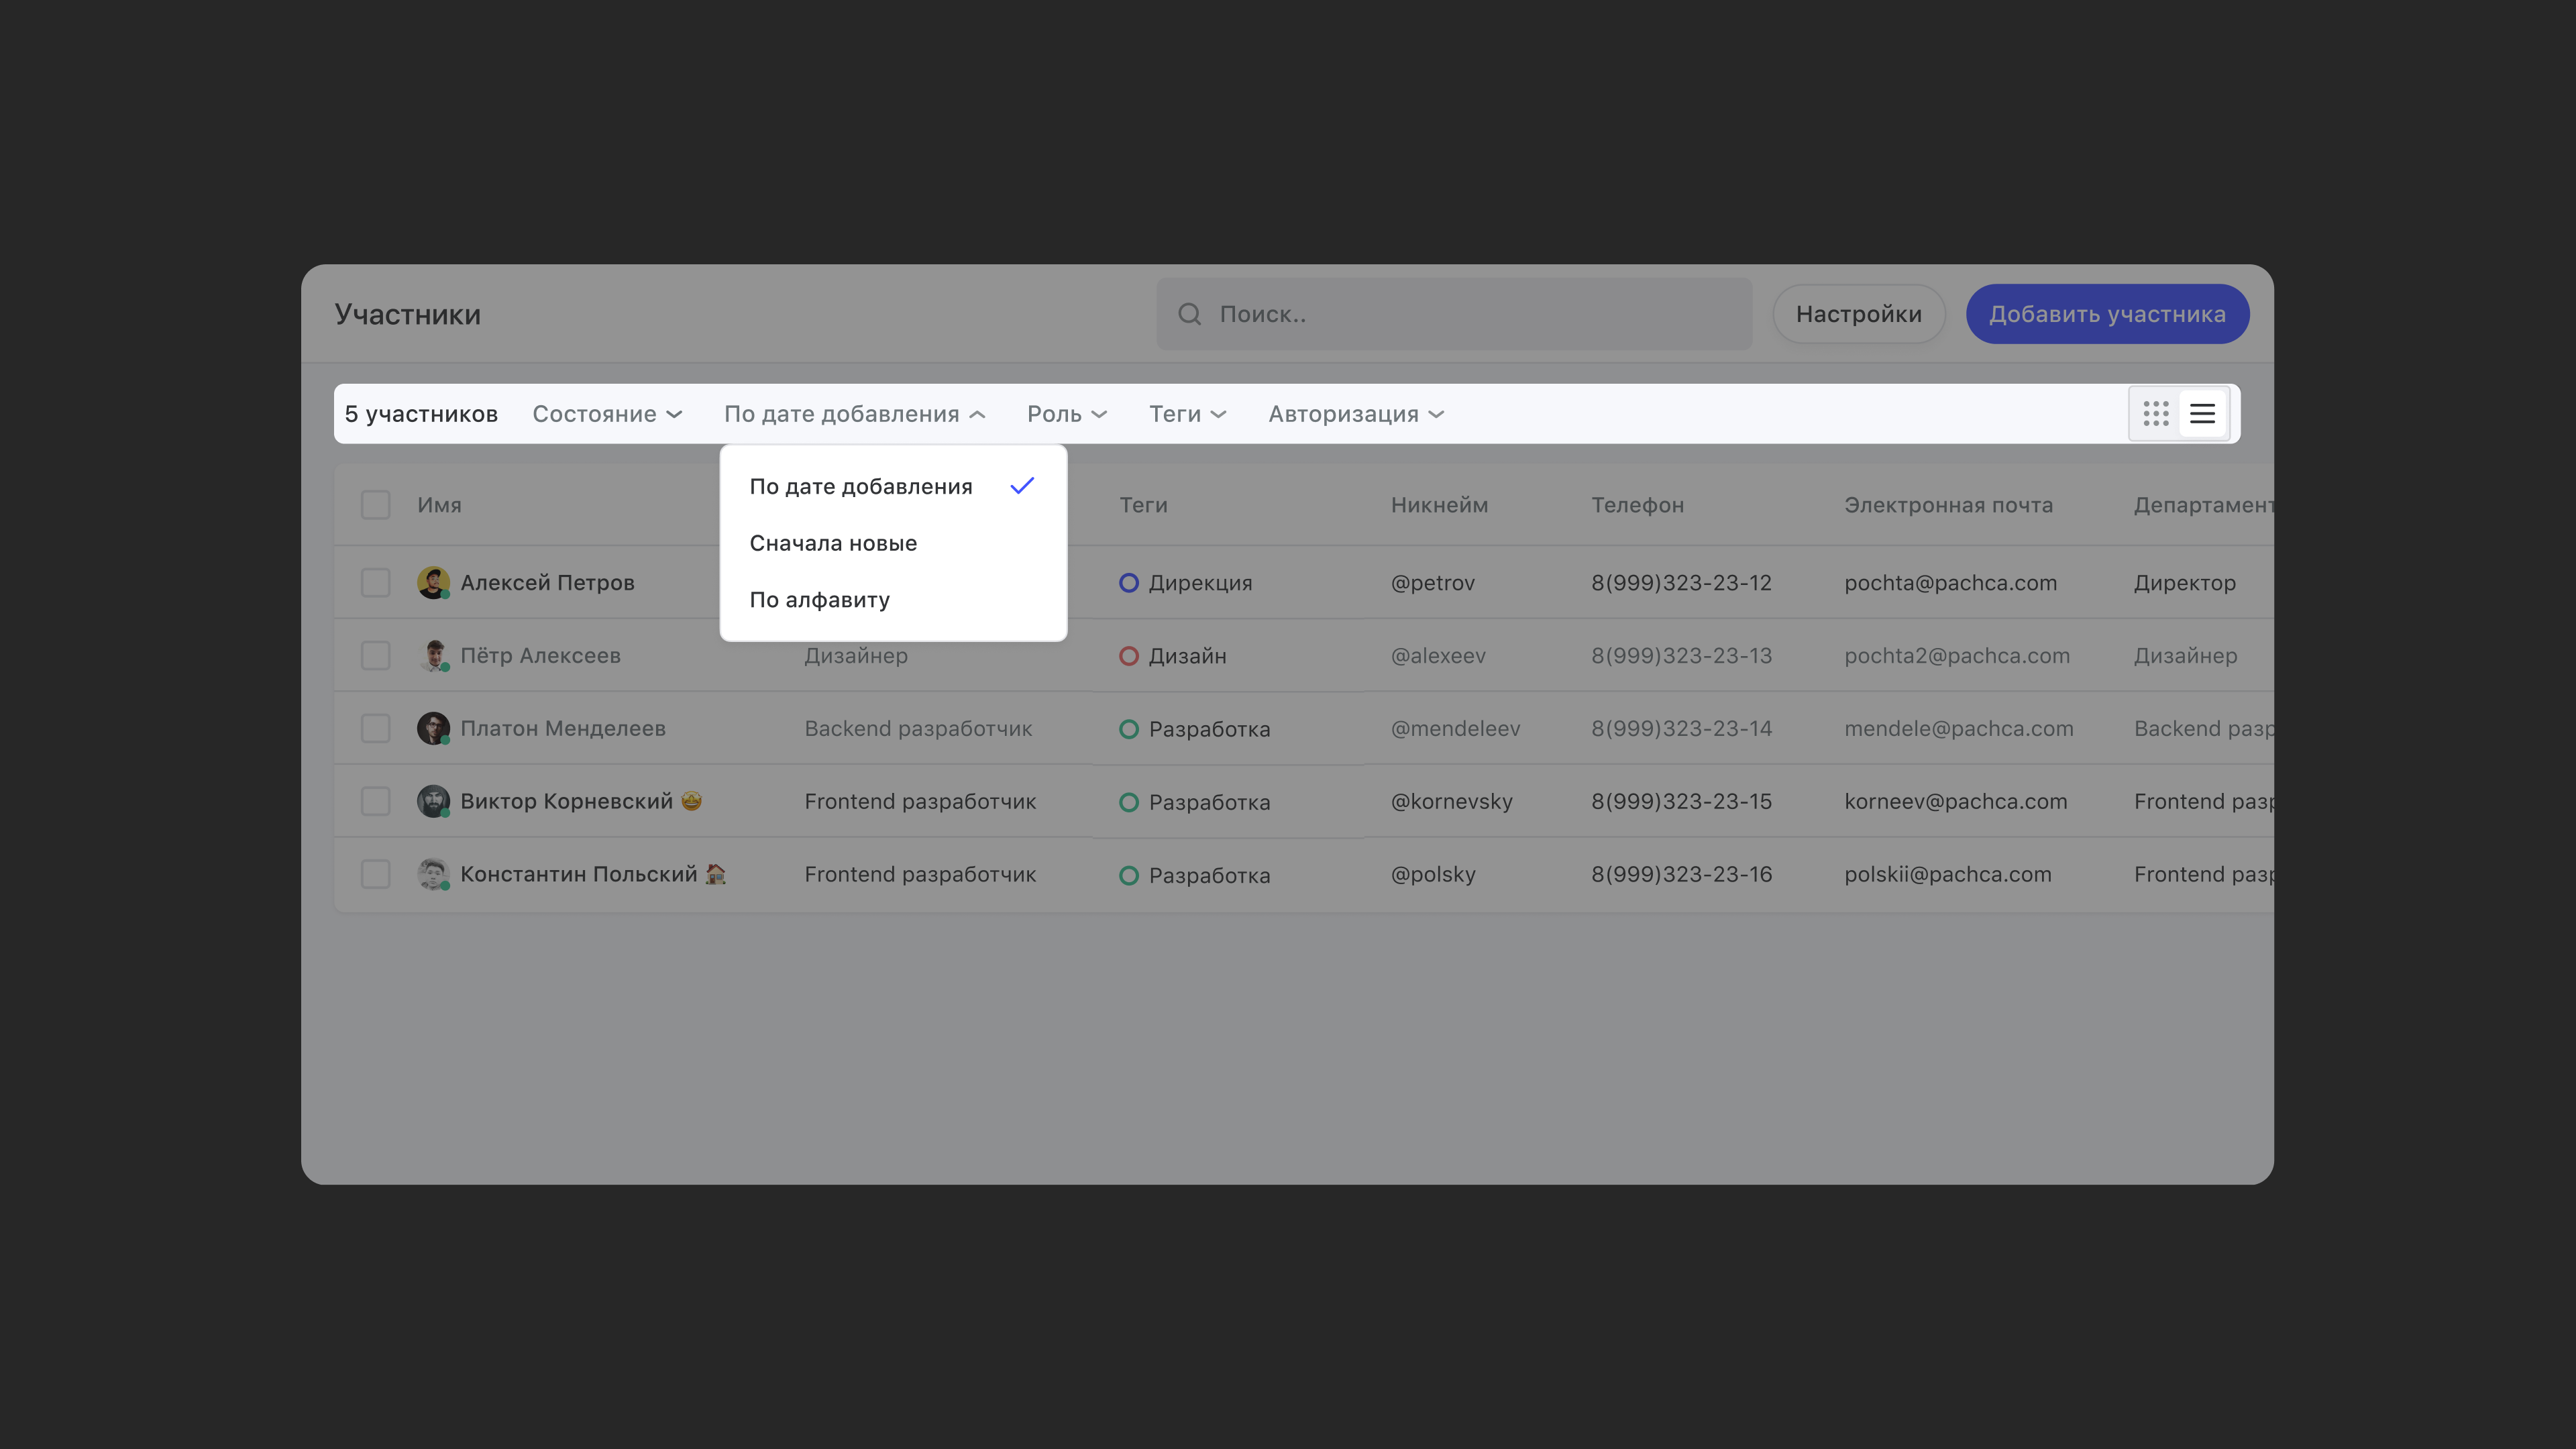
Task: Click Платон Менделеев's avatar
Action: (x=432, y=728)
